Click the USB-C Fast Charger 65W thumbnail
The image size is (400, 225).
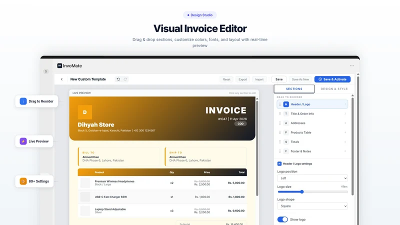(x=85, y=197)
